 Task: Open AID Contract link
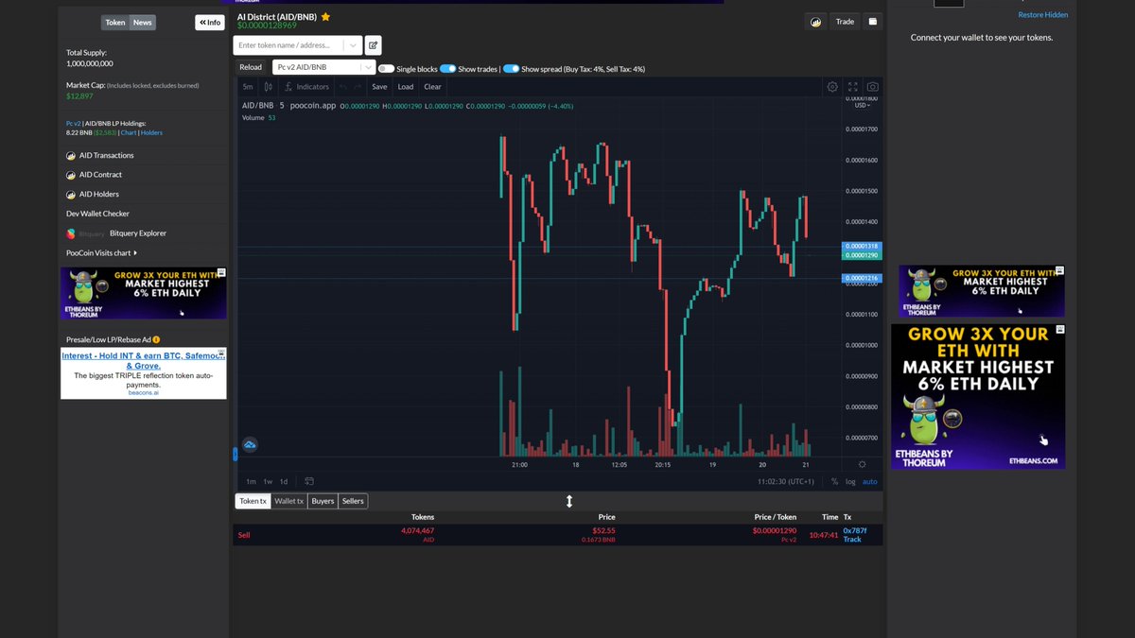pyautogui.click(x=100, y=175)
